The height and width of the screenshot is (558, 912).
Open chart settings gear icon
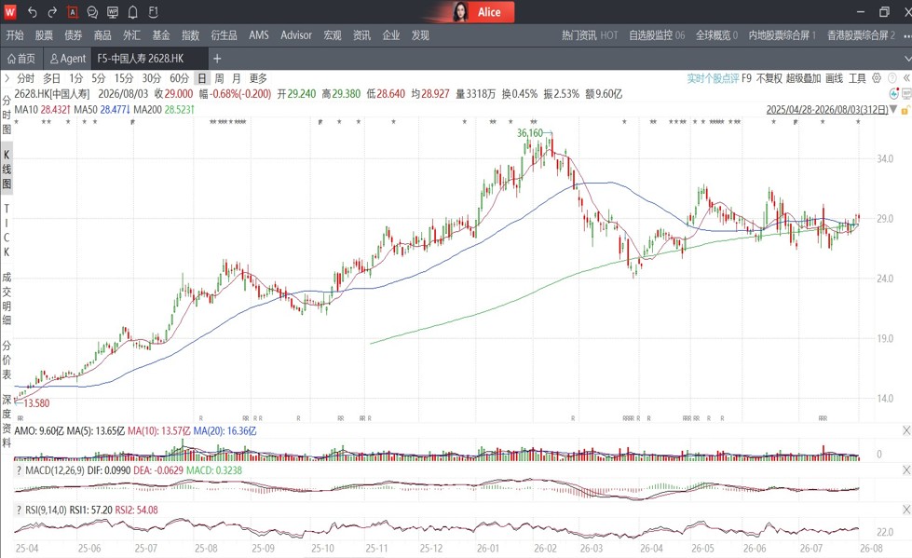877,78
